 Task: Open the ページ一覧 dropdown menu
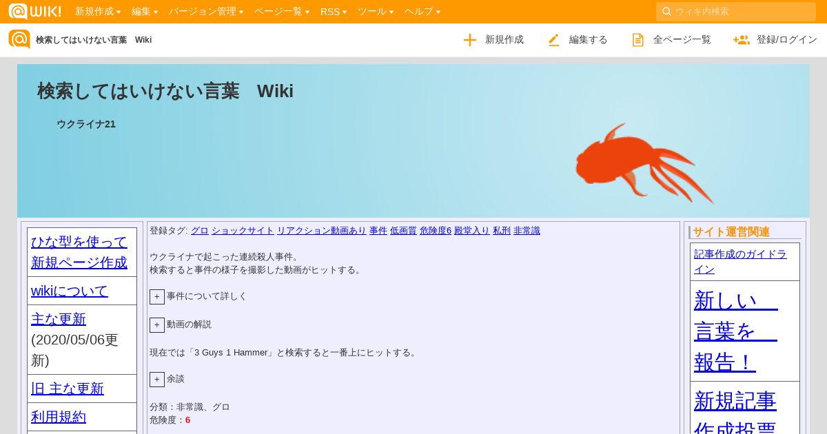[x=282, y=12]
